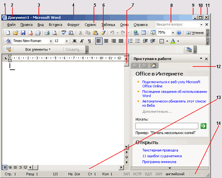
Task: Select the Format Painter brush
Action: coord(103,33)
